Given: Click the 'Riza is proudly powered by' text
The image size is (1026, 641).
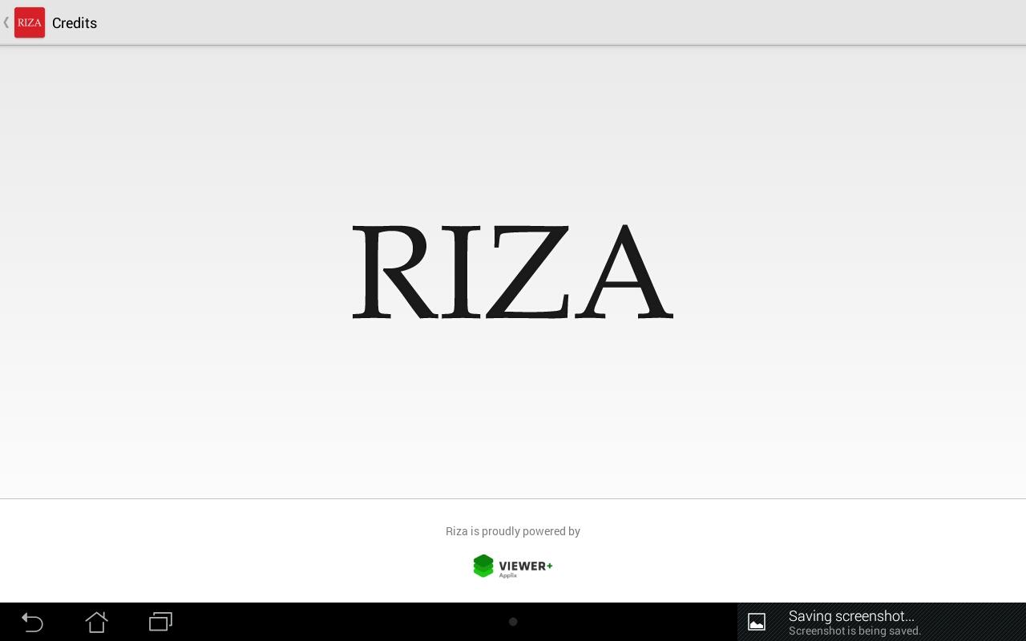Looking at the screenshot, I should 513,531.
